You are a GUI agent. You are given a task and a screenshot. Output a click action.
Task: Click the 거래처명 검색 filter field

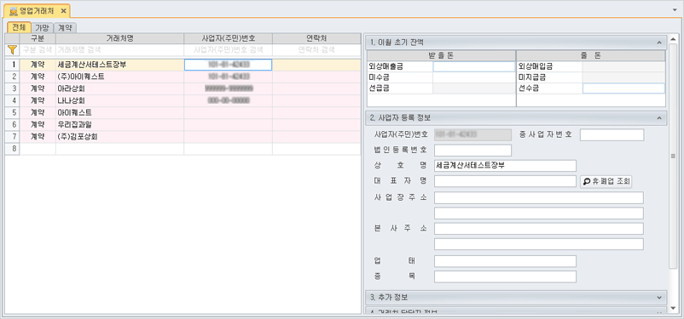point(120,49)
